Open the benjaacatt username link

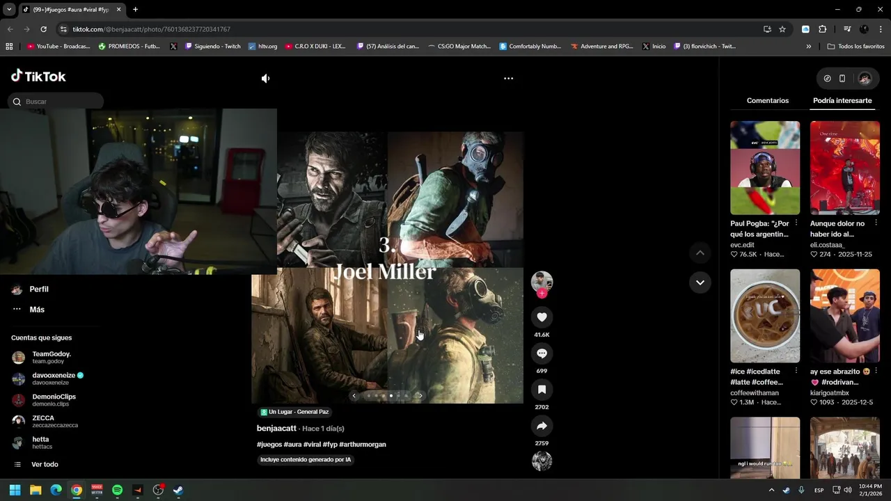coord(276,429)
